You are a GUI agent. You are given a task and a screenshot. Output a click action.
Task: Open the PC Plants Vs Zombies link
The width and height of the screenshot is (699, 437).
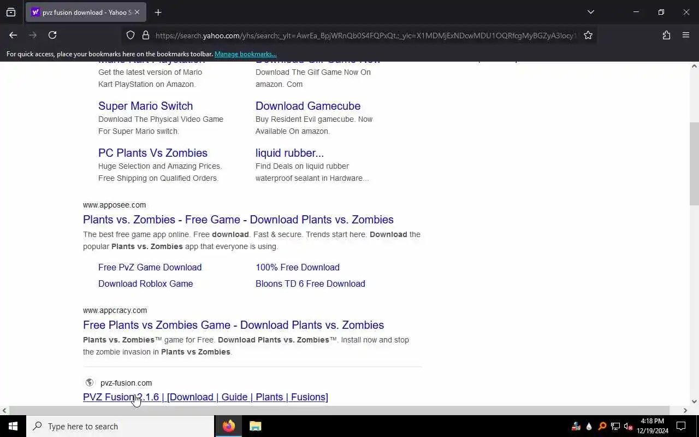pos(153,153)
